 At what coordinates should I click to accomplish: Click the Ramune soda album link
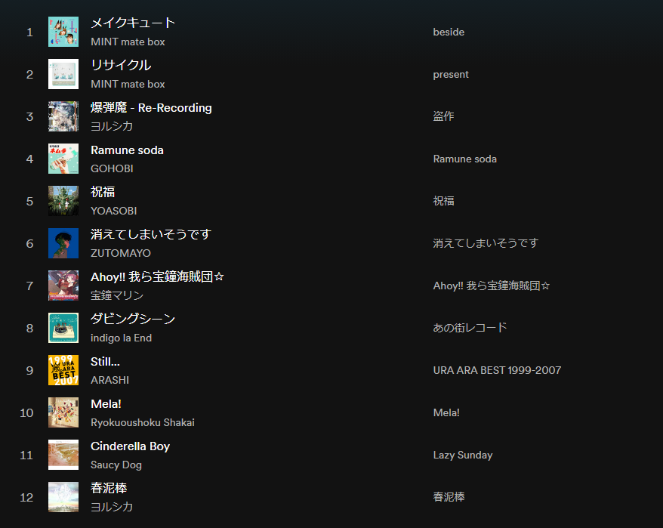pyautogui.click(x=464, y=159)
